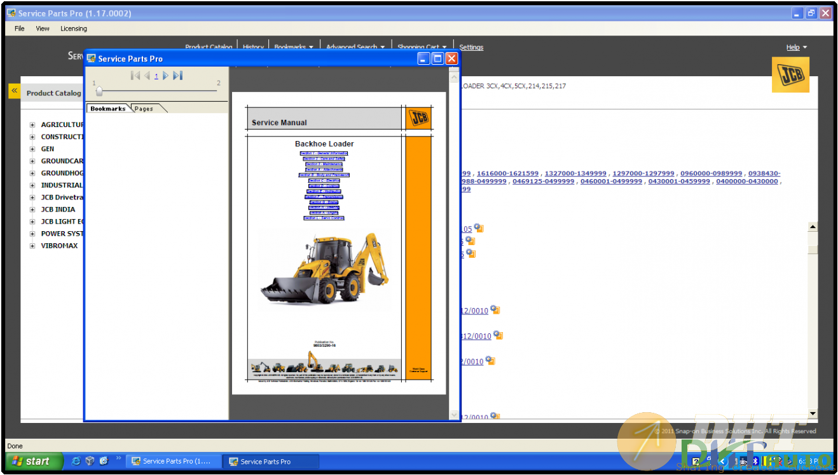838x475 pixels.
Task: Open the Bookmarks dropdown in main toolbar
Action: click(293, 47)
